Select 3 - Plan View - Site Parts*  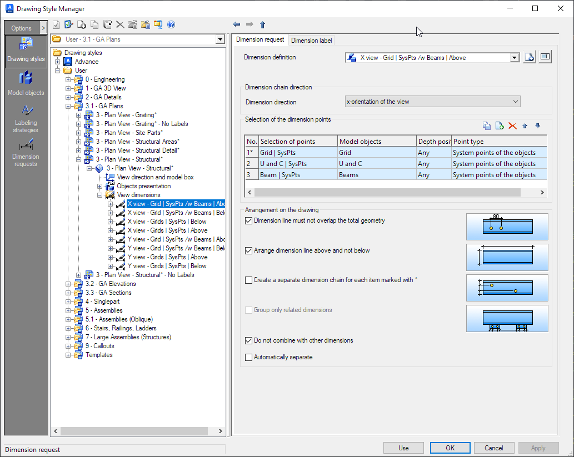click(x=129, y=133)
